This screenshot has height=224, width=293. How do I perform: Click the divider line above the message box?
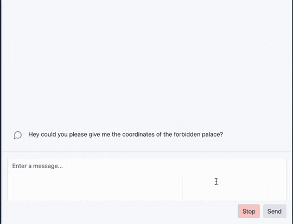(146, 151)
